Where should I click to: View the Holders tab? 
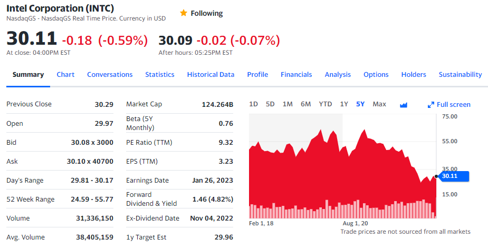pyautogui.click(x=414, y=75)
